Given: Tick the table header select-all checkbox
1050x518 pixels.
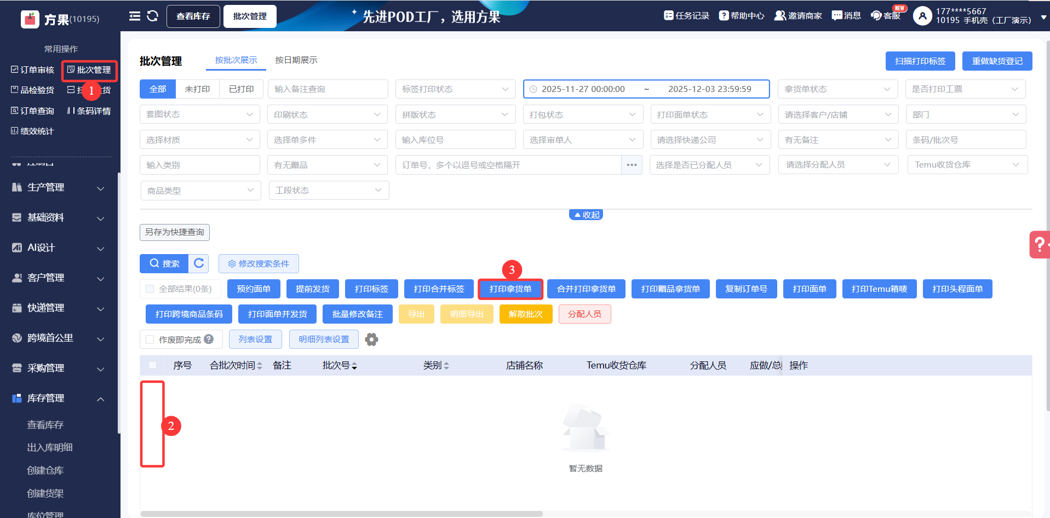Looking at the screenshot, I should pyautogui.click(x=152, y=365).
